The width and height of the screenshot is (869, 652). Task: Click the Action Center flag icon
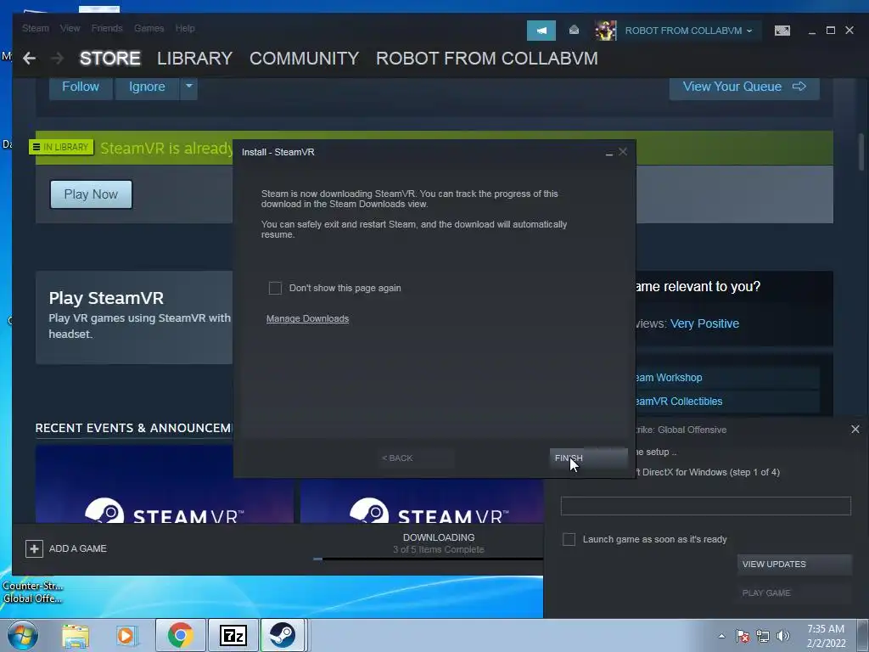pos(742,636)
